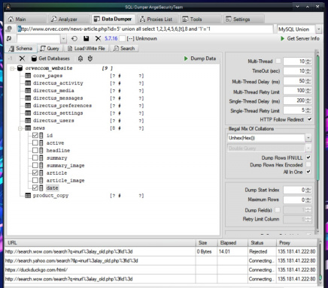Click the X cancel icon in toolbar
Screen dimensions: 328x288
[98, 38]
